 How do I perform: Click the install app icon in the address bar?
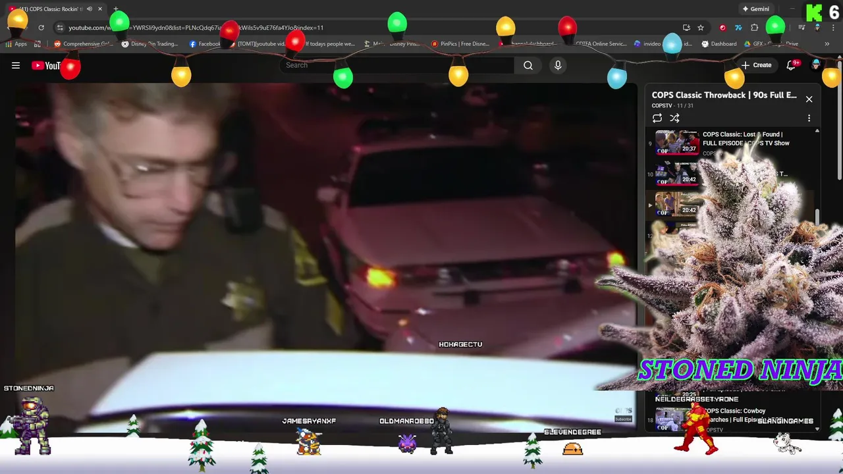(686, 28)
